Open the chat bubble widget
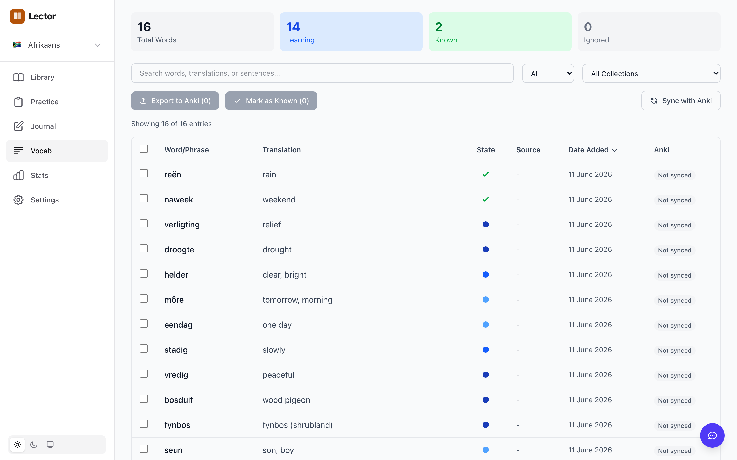The image size is (737, 460). click(712, 435)
